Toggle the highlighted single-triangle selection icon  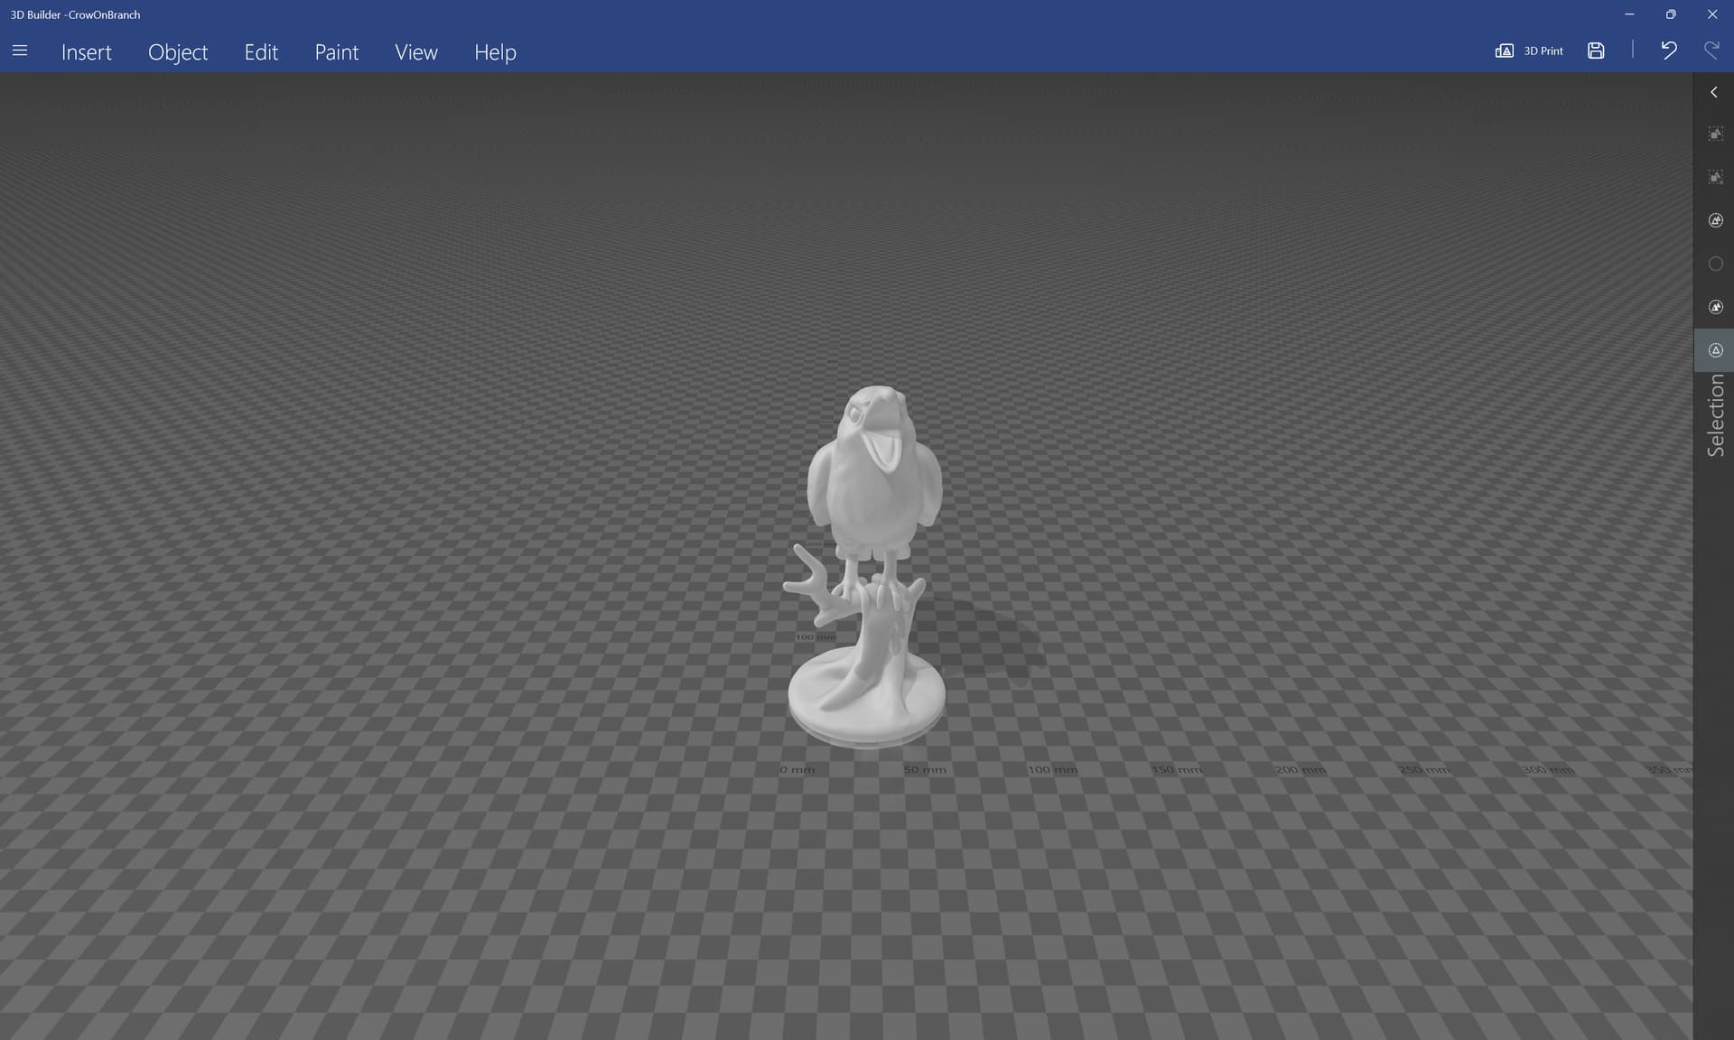[1715, 350]
